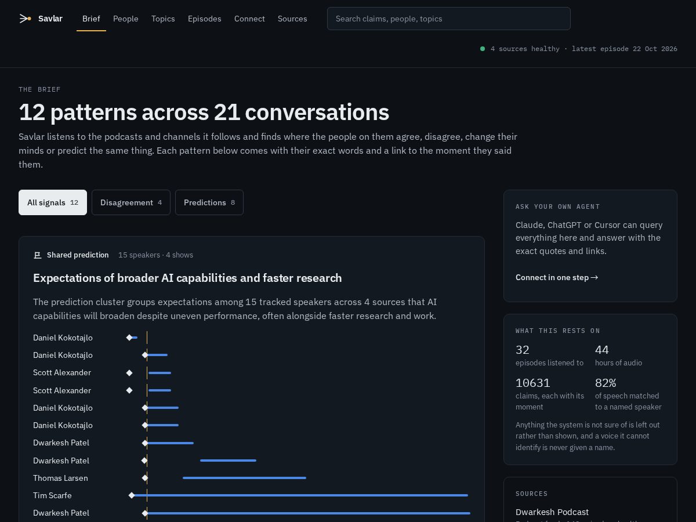This screenshot has height=522, width=696.
Task: Open the Brief tab
Action: 91,19
